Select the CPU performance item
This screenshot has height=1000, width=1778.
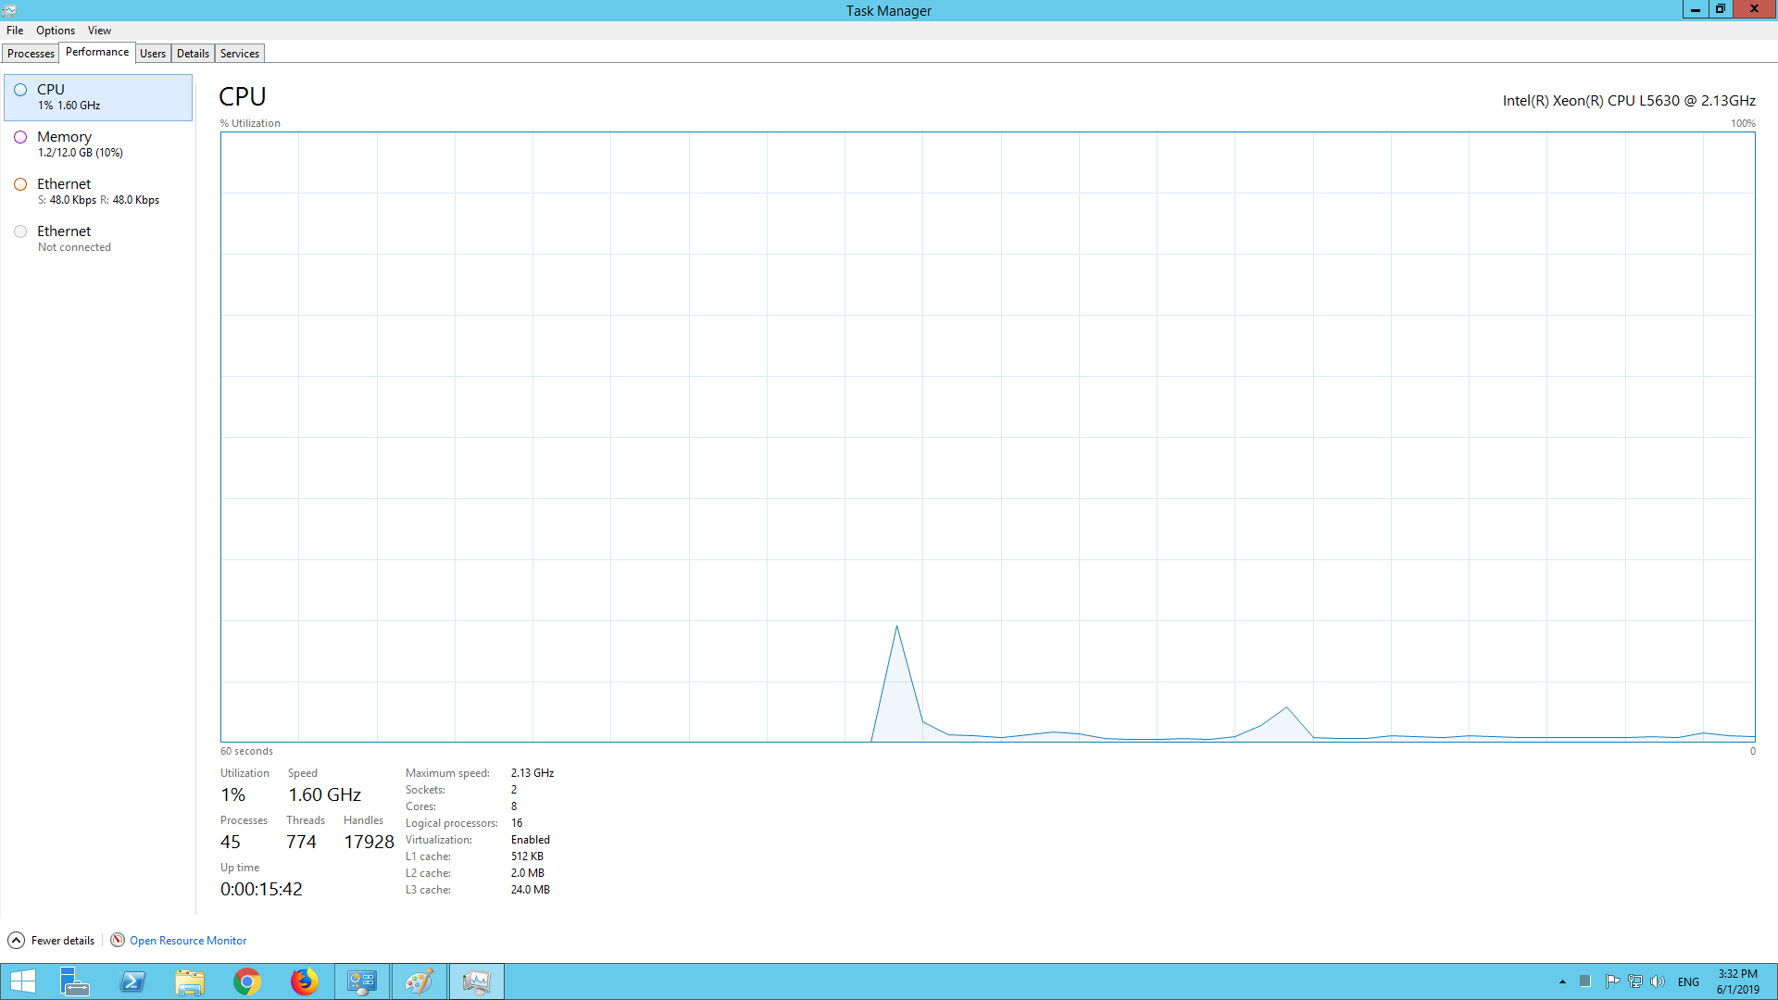point(97,97)
